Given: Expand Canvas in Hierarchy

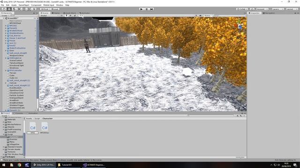Looking at the screenshot, I should click(6, 83).
